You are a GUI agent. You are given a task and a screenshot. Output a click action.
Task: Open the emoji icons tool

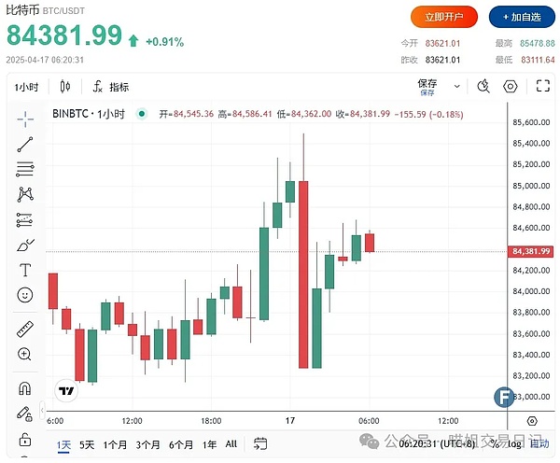[x=25, y=295]
